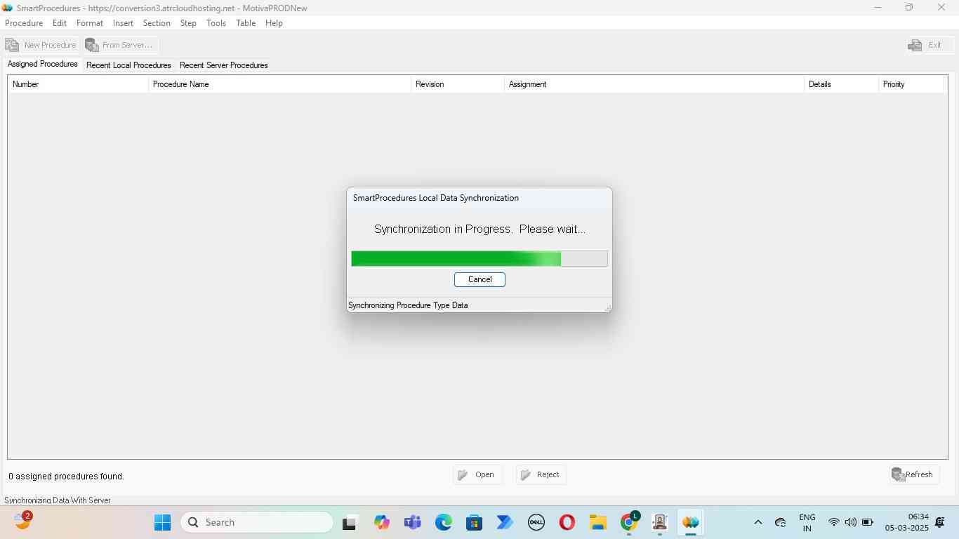Image resolution: width=959 pixels, height=539 pixels.
Task: Click the taskbar Search box
Action: point(257,522)
